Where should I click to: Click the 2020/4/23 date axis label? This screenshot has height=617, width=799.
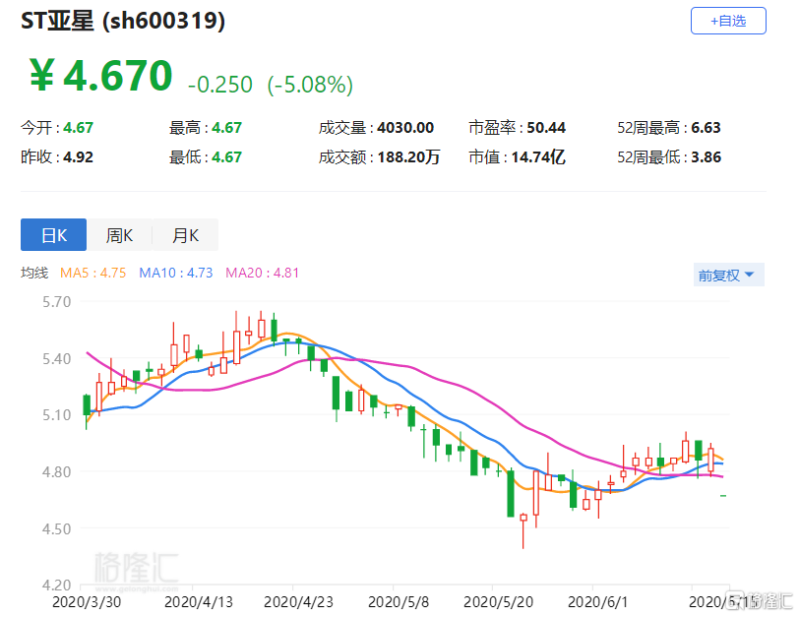[298, 602]
